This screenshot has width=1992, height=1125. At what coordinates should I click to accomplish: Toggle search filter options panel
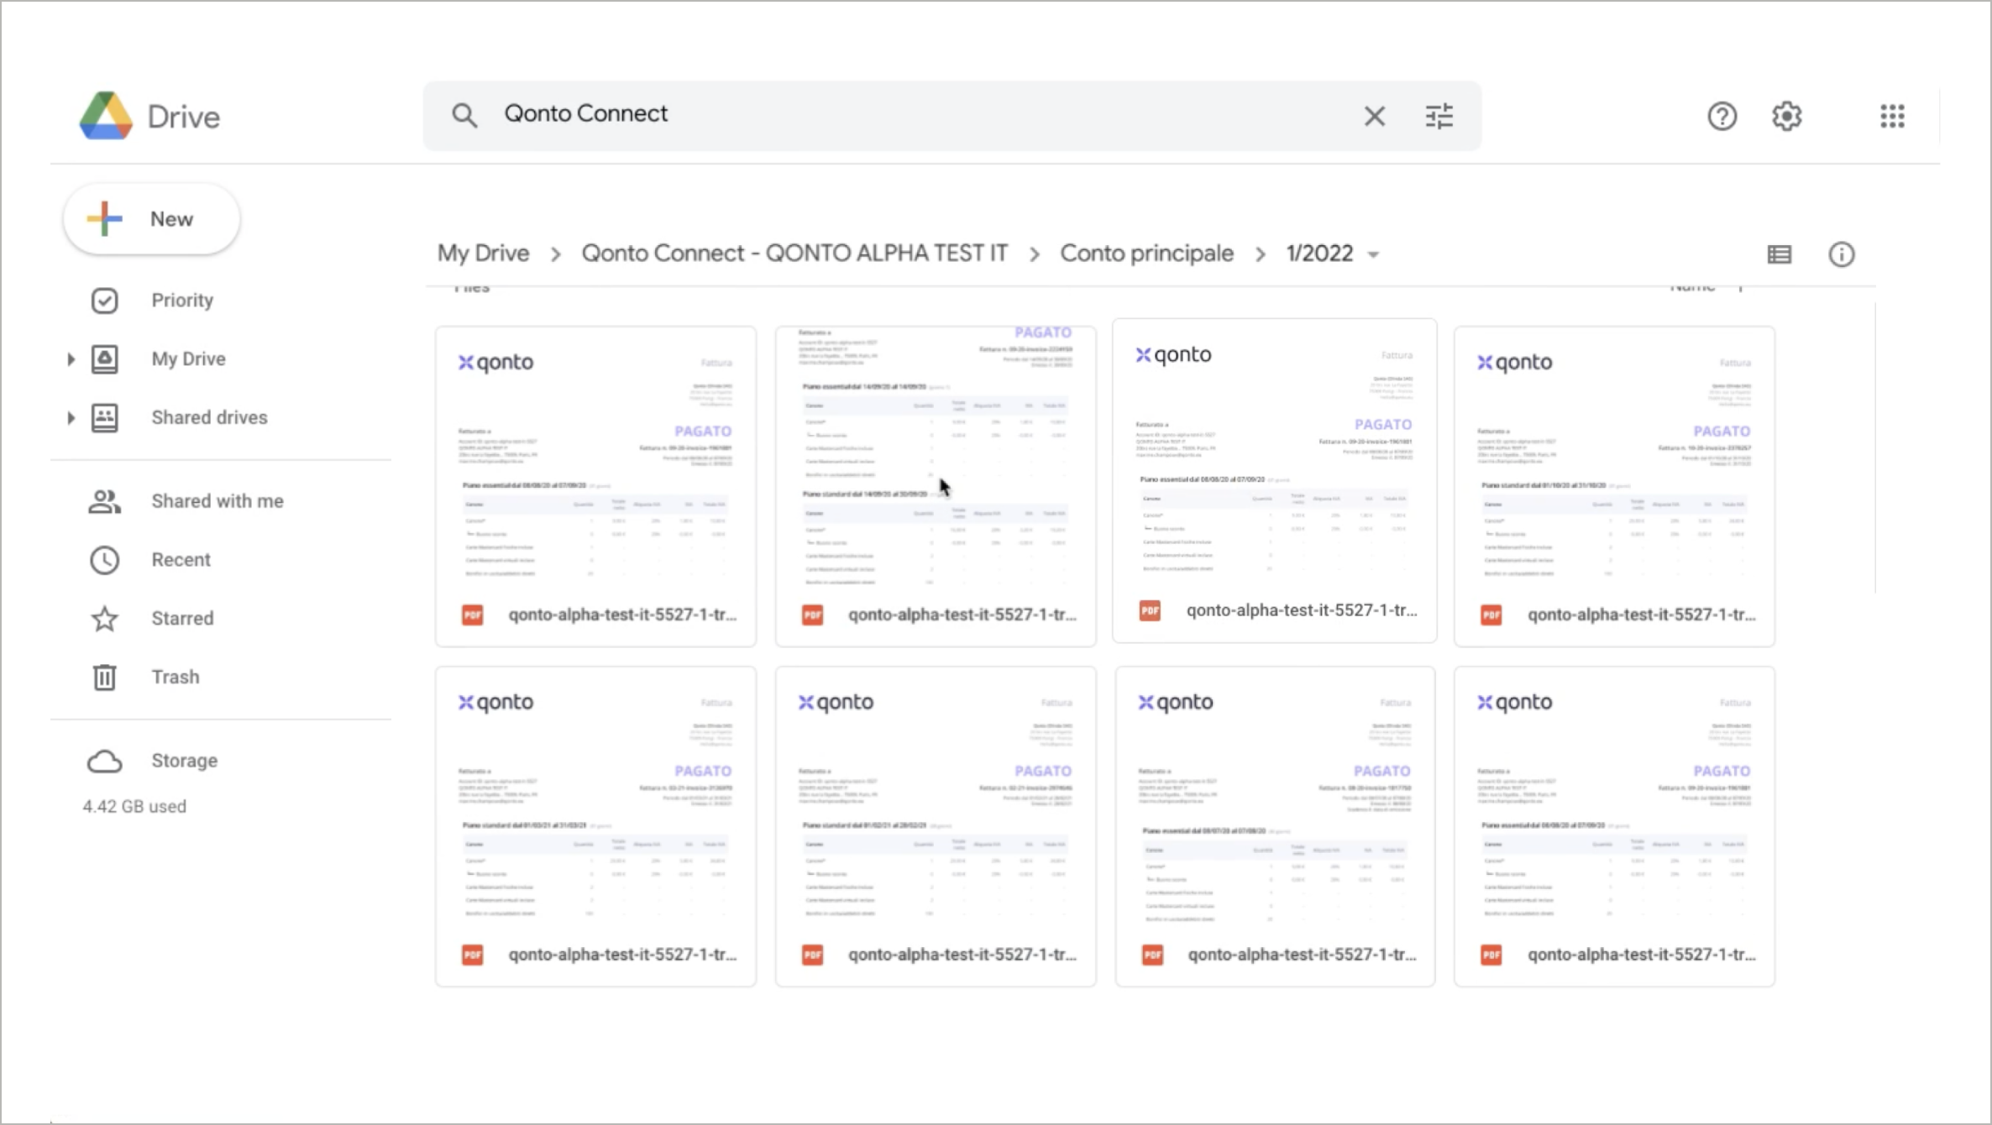(x=1438, y=115)
